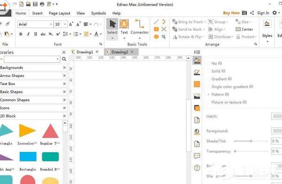Click the Center button in Arrange
The height and width of the screenshot is (184, 282).
click(244, 30)
